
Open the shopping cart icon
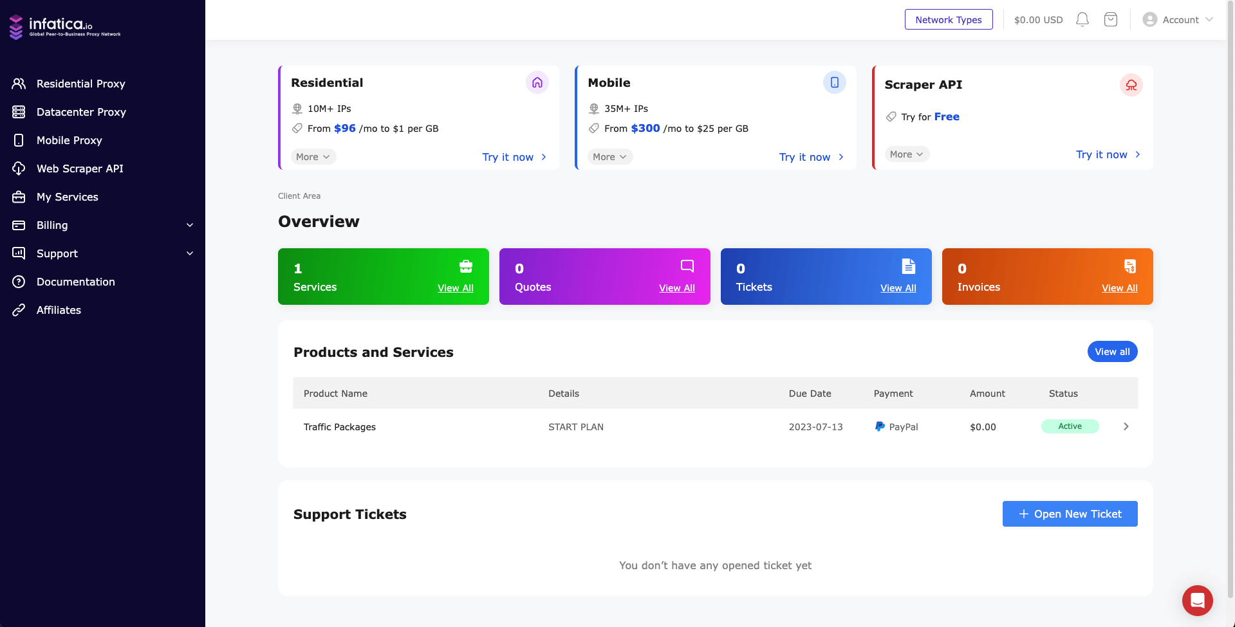[x=1111, y=19]
